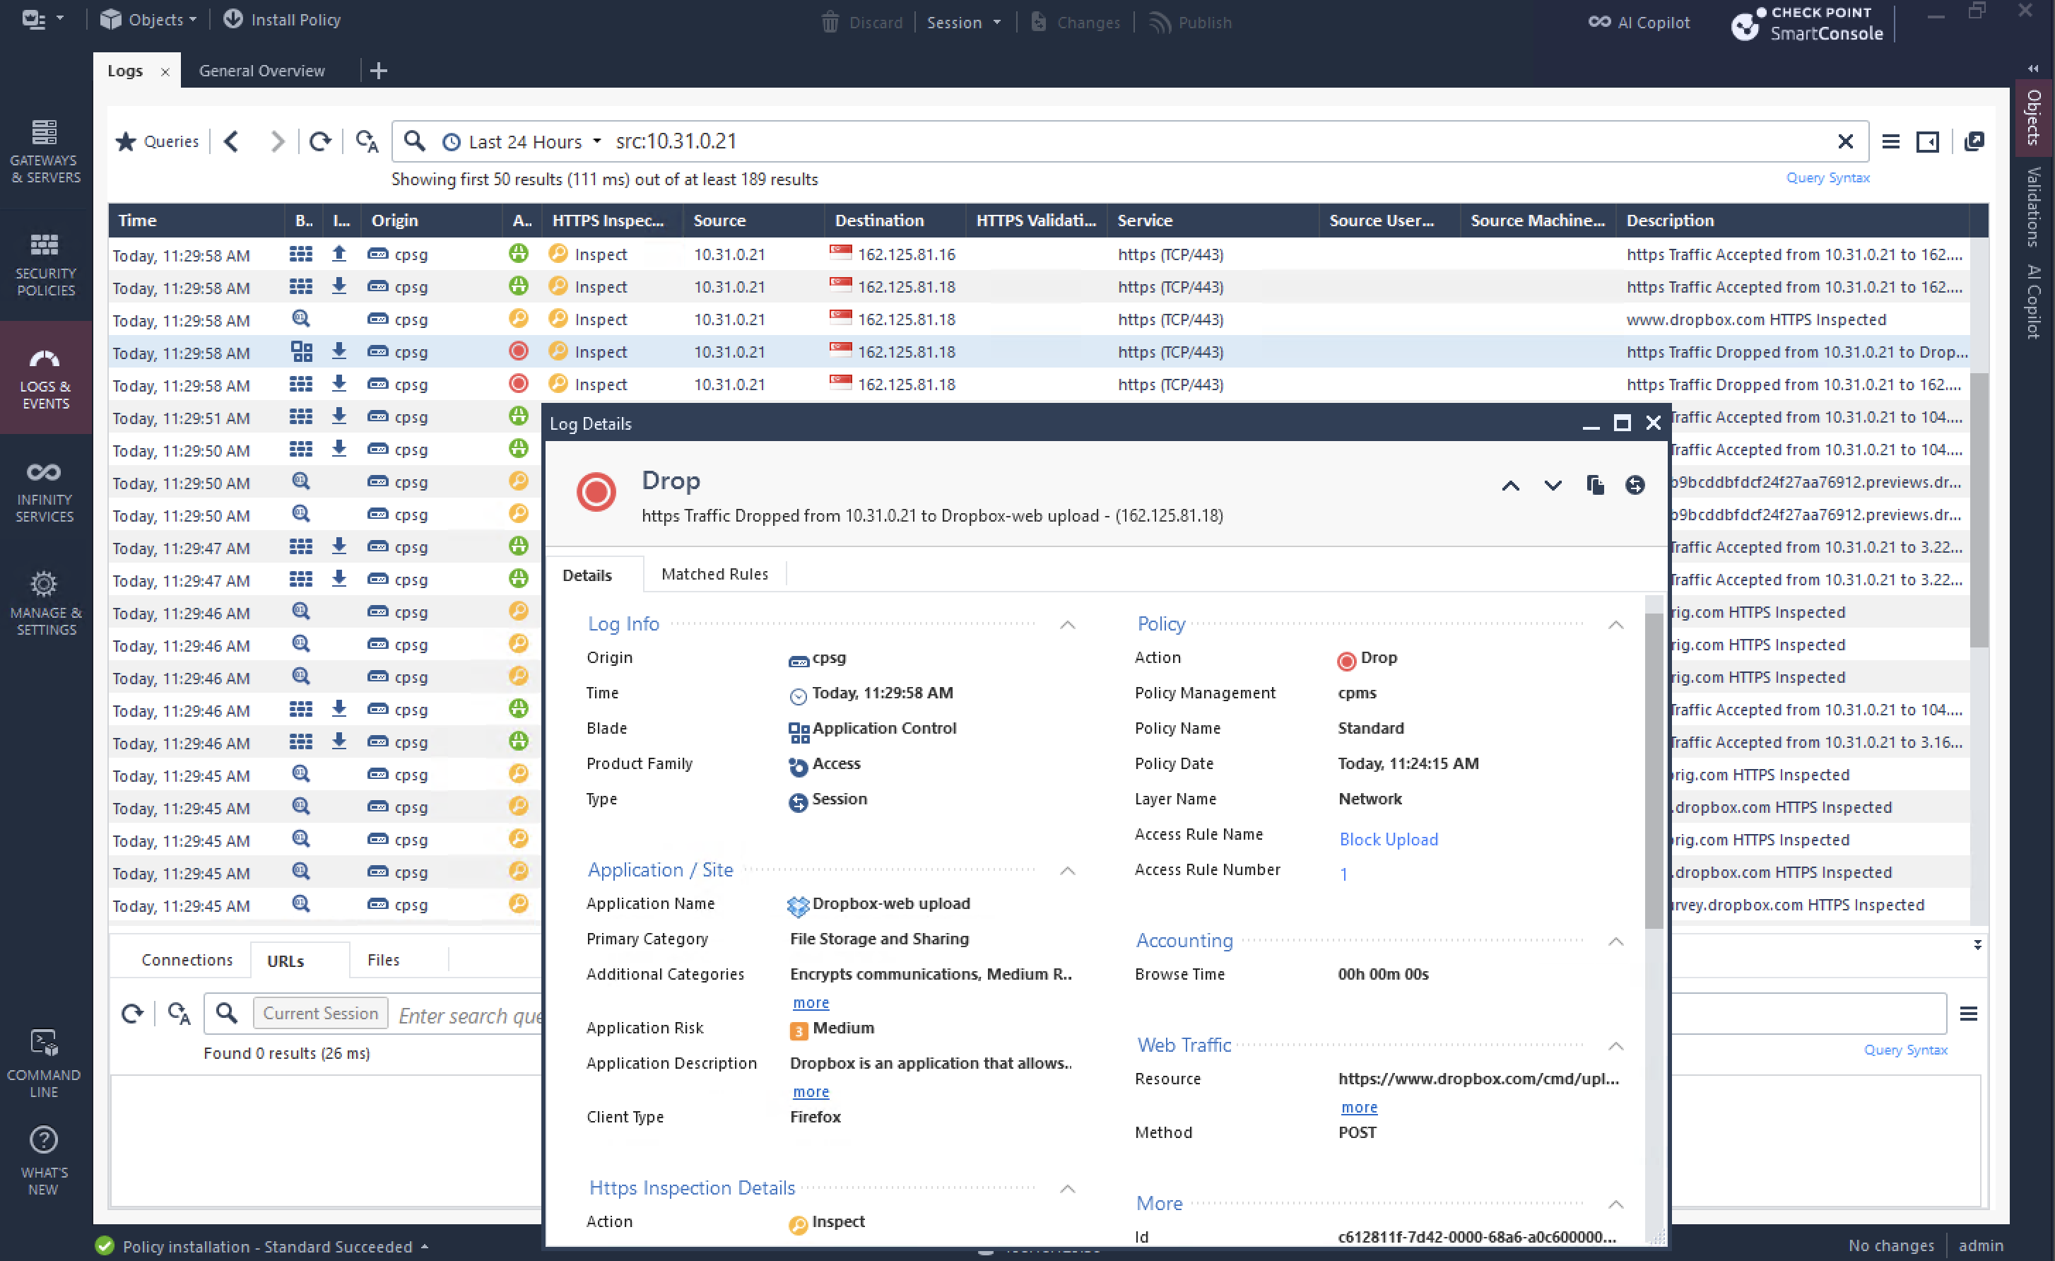Open Manage & Settings view
The height and width of the screenshot is (1261, 2055).
coord(45,604)
